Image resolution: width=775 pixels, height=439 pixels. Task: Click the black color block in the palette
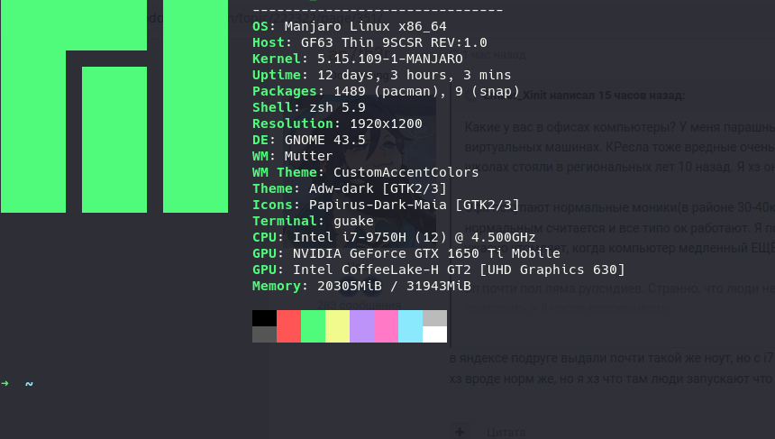[x=264, y=318]
